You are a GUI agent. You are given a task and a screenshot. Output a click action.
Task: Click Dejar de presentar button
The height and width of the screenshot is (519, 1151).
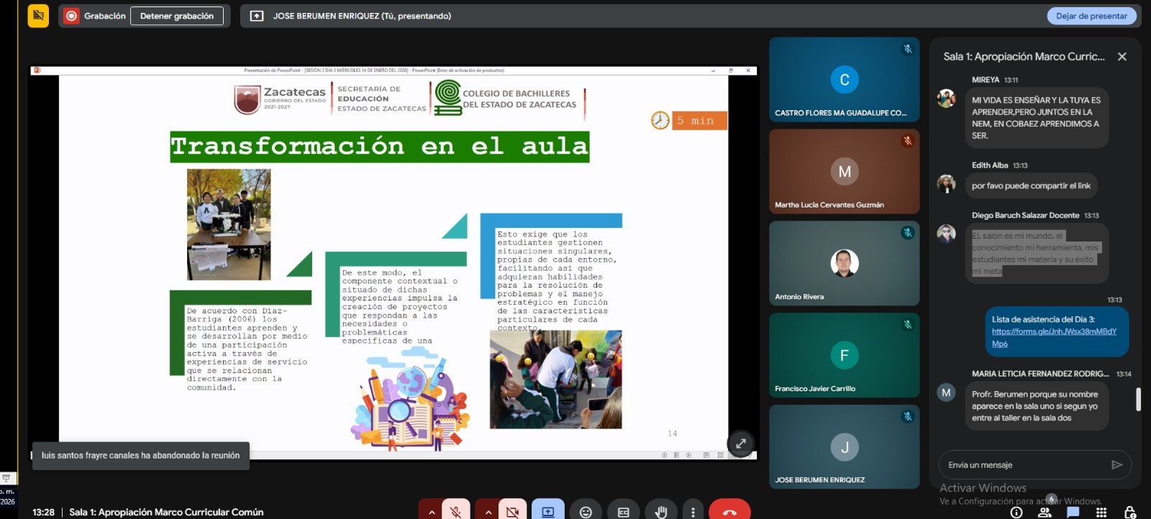point(1091,16)
